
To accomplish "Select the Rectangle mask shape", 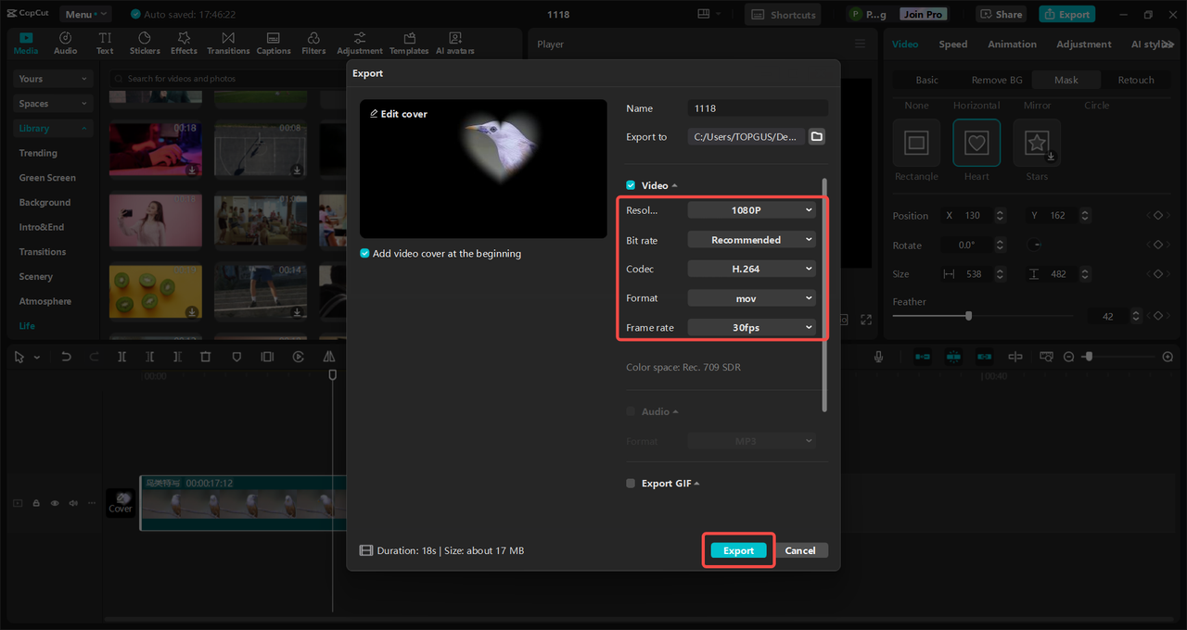I will pyautogui.click(x=916, y=143).
